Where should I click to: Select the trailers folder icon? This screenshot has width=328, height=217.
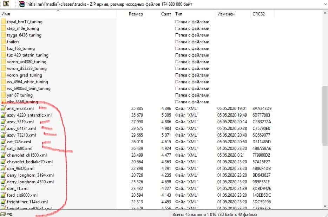coord(4,42)
